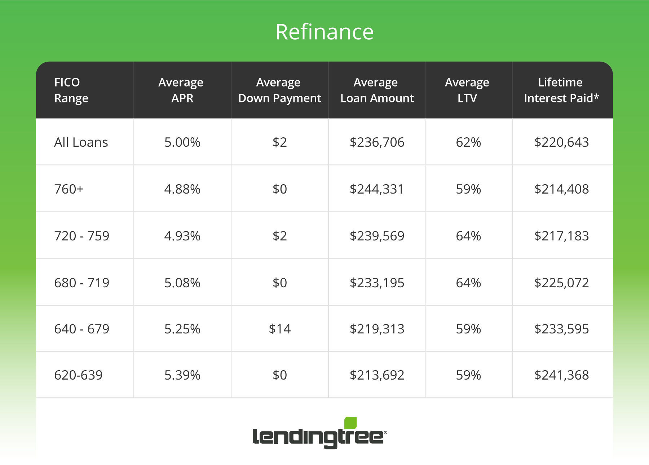Click the $14 down payment cell
This screenshot has width=649, height=465.
(279, 329)
